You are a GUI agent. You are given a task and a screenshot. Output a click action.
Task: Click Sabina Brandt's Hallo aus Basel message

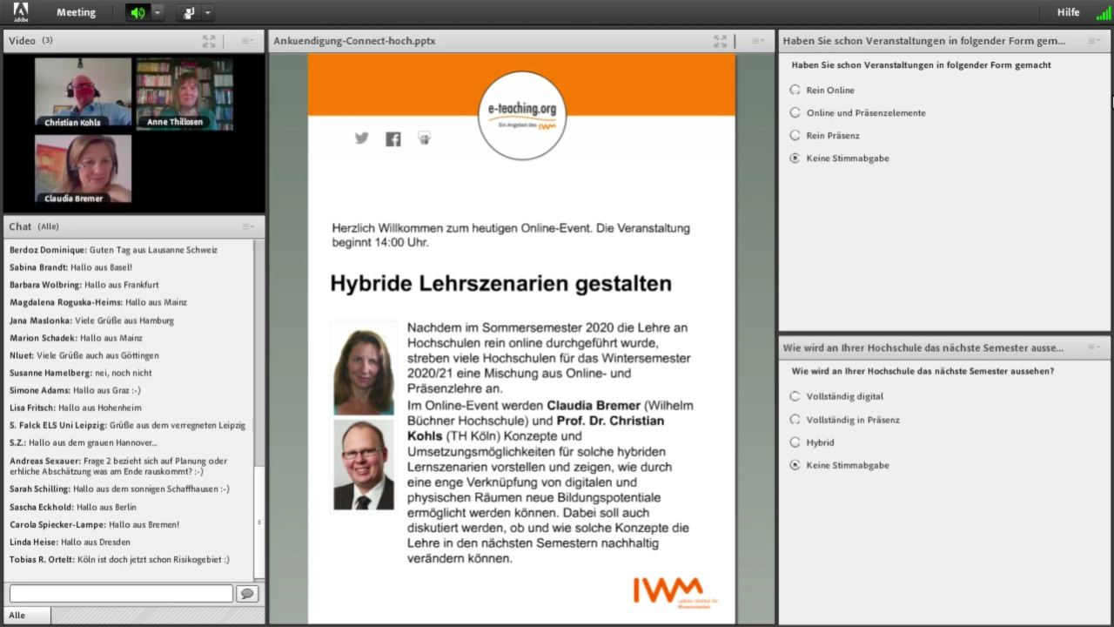coord(70,267)
